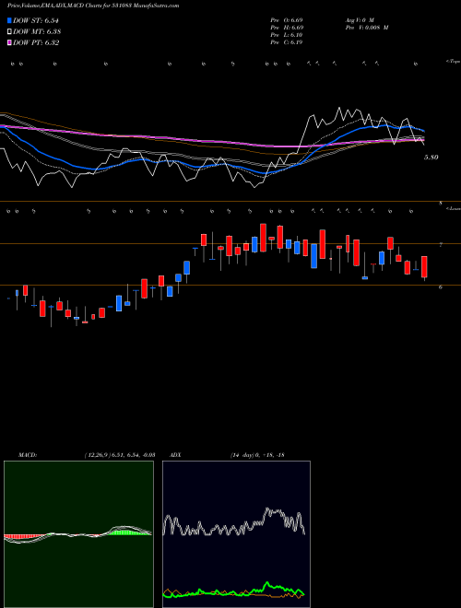Click the 5.80 price label on EMA chart
Screen dimensions: 461x608
point(431,158)
